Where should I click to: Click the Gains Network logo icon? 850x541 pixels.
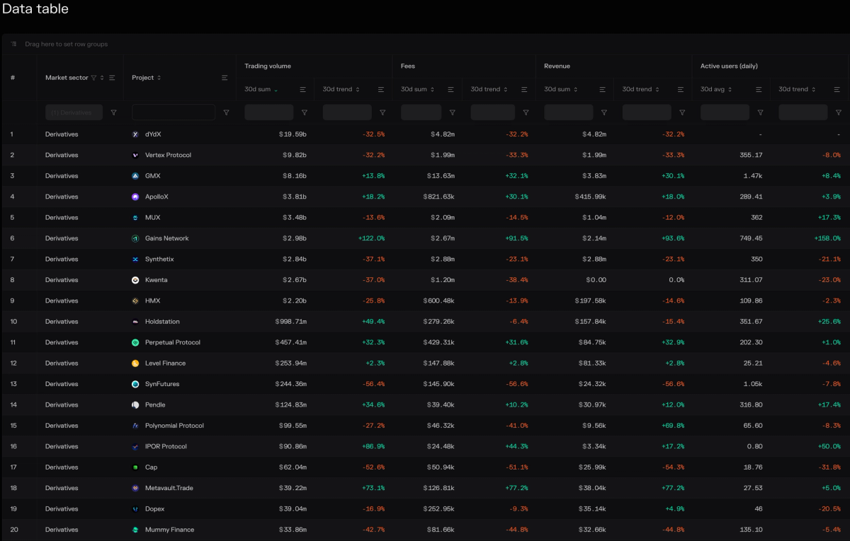pyautogui.click(x=135, y=238)
